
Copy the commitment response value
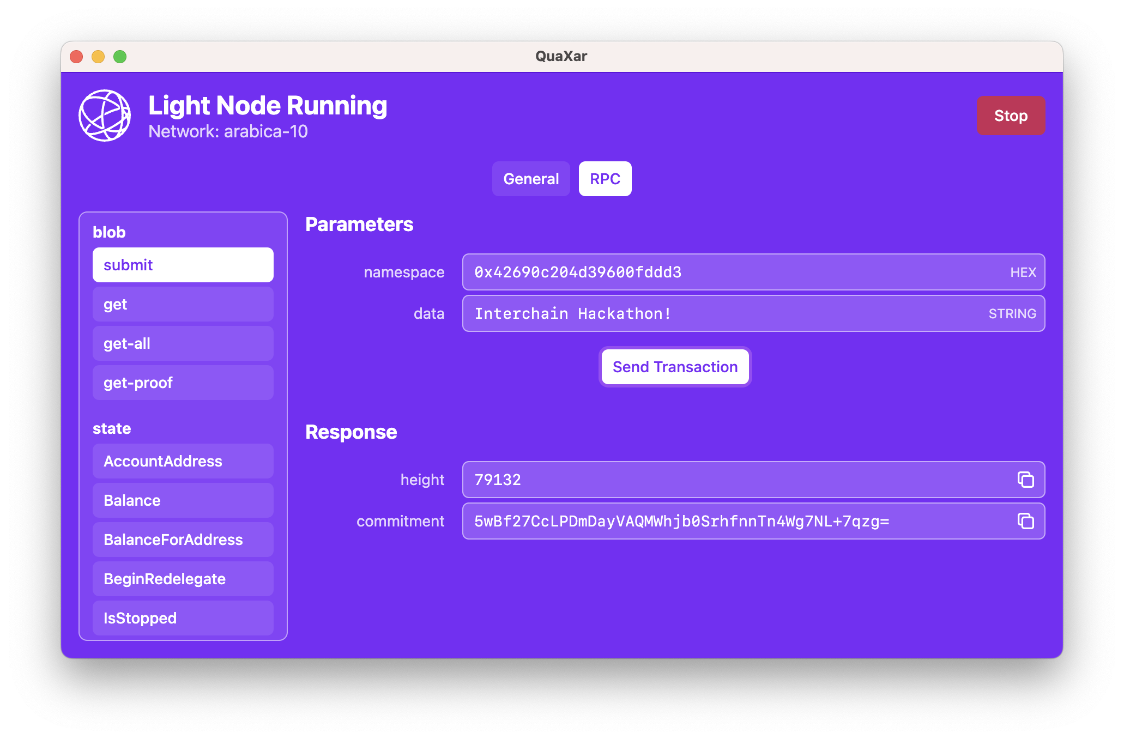(1025, 521)
